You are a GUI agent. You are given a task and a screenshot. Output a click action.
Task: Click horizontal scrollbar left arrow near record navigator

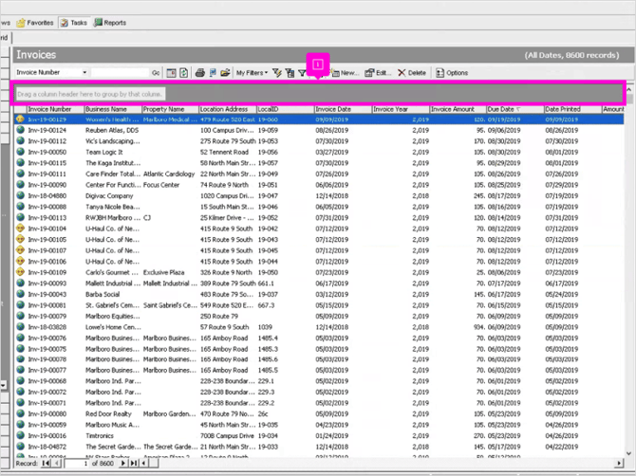pyautogui.click(x=144, y=463)
